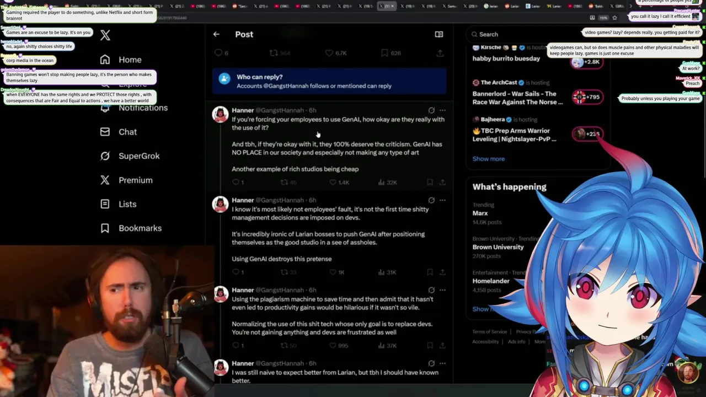
Task: Open Chat from the sidebar
Action: 118,132
